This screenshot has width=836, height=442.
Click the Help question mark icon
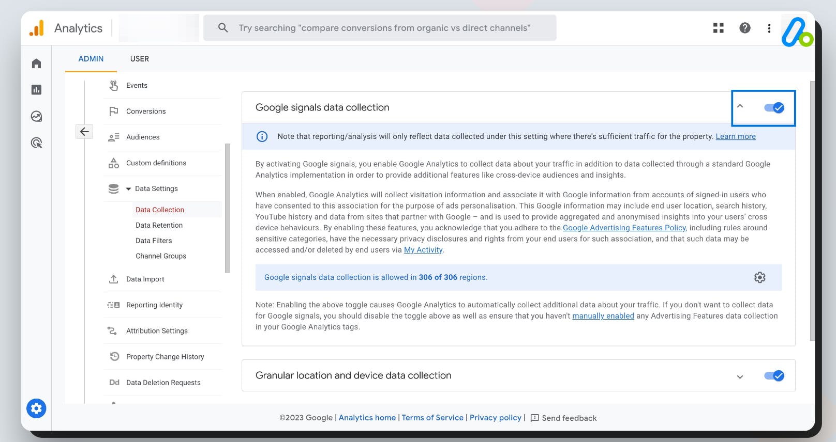[x=745, y=28]
